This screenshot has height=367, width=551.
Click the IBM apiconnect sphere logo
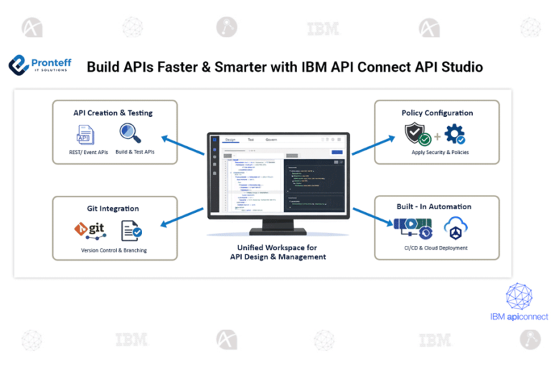pos(519,296)
